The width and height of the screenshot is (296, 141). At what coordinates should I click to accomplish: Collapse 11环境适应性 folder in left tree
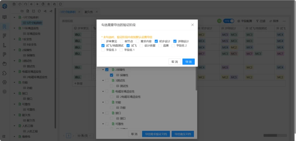point(14,28)
